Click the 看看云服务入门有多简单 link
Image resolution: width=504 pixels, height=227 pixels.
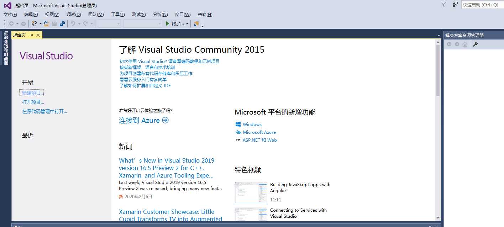(143, 79)
